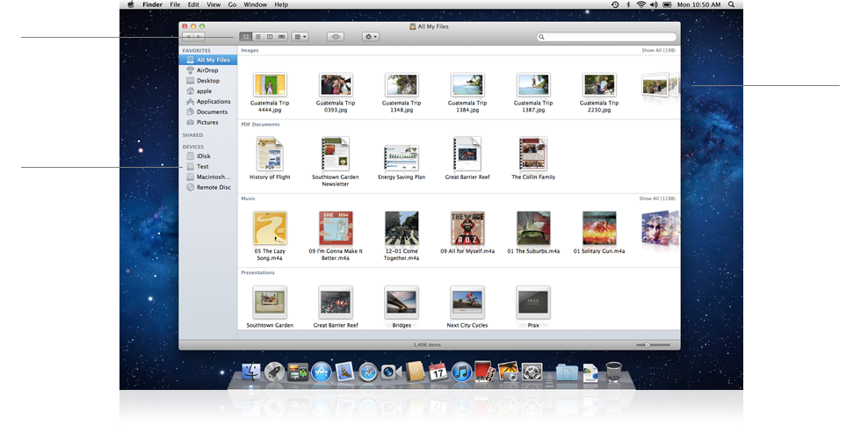Open the Action gear menu
Image resolution: width=861 pixels, height=426 pixels.
tap(371, 37)
